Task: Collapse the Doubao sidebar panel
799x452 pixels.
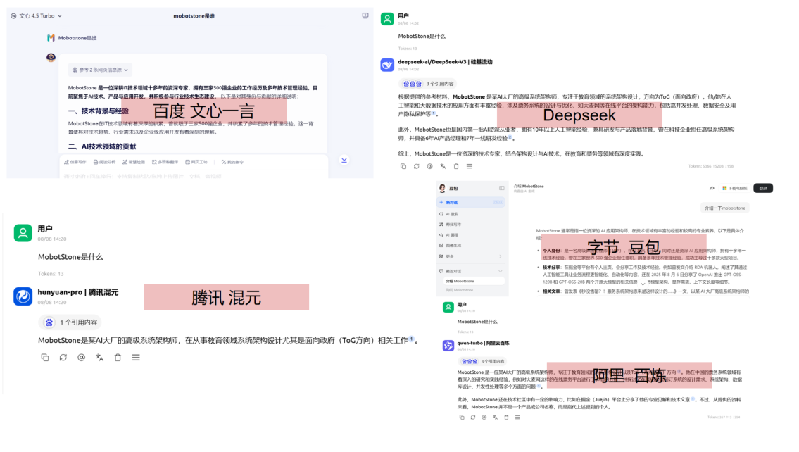Action: coord(502,188)
